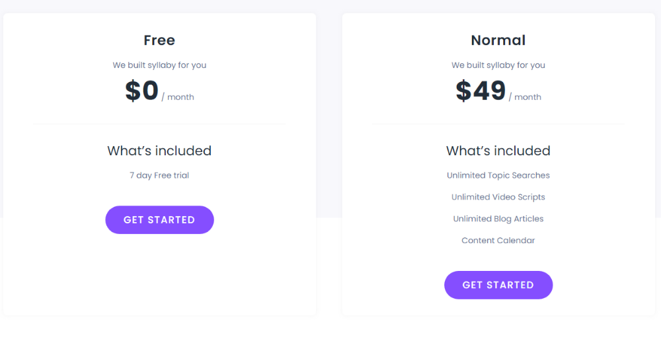Screen dimensions: 661x337
Task: Click the 7 day Free trial text
Action: click(159, 176)
